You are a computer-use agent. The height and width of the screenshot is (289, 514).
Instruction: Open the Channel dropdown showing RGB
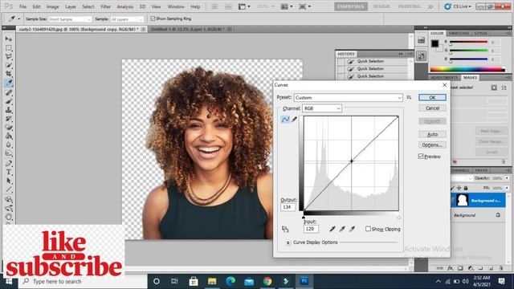pyautogui.click(x=322, y=108)
